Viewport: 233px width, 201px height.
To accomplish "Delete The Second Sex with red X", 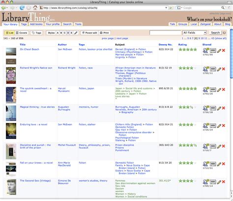I will click(x=224, y=182).
